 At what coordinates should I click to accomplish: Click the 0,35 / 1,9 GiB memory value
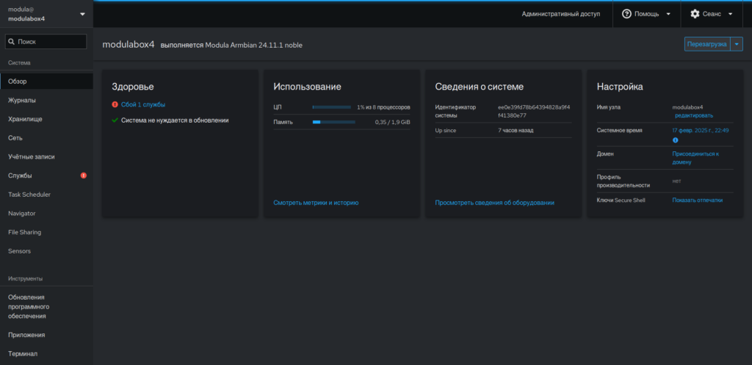pos(392,123)
